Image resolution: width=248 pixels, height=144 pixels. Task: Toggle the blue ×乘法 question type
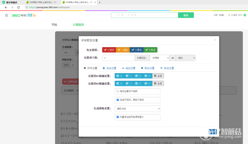point(137,50)
